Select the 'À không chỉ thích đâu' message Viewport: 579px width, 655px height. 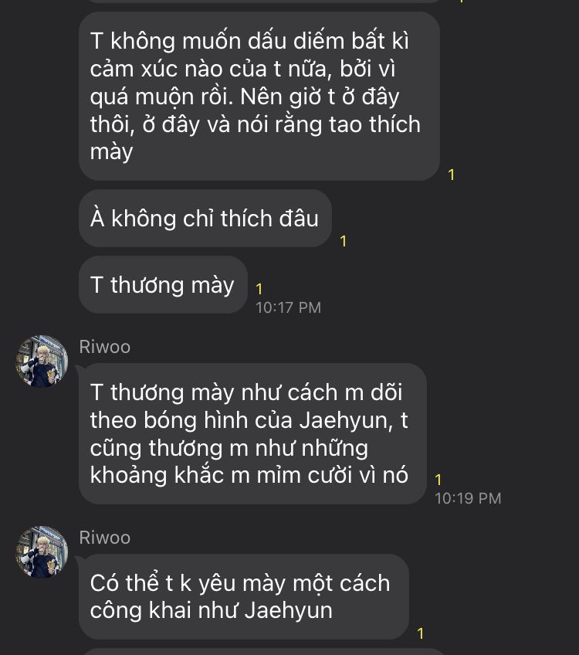coord(205,218)
